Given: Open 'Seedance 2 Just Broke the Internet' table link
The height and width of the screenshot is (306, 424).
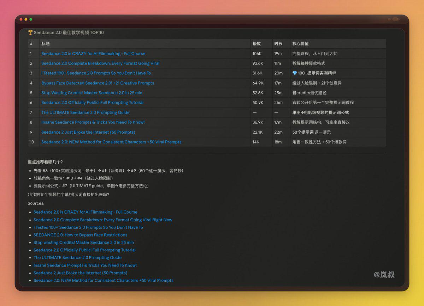Looking at the screenshot, I should (x=88, y=132).
